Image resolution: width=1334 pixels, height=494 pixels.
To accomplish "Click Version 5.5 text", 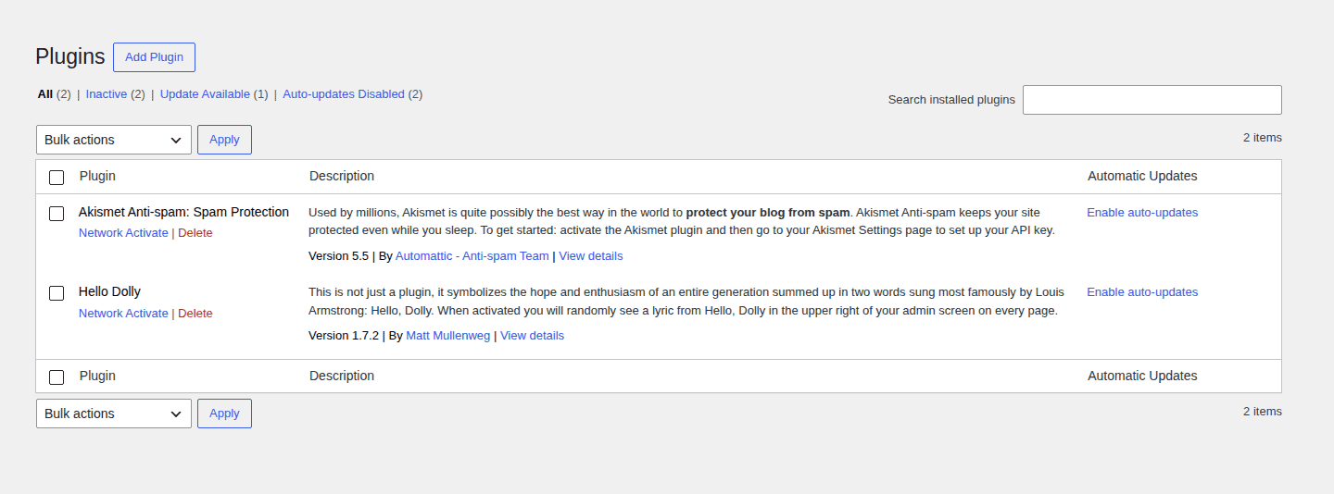I will tap(338, 256).
